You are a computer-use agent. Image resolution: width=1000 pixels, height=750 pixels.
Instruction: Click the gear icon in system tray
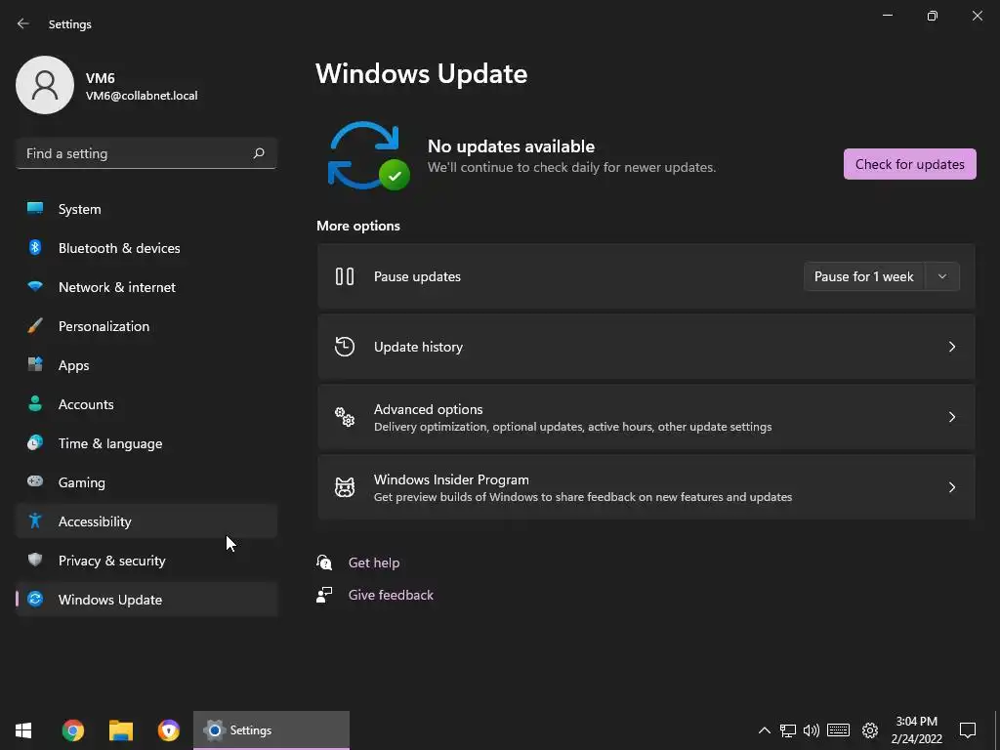tap(870, 730)
